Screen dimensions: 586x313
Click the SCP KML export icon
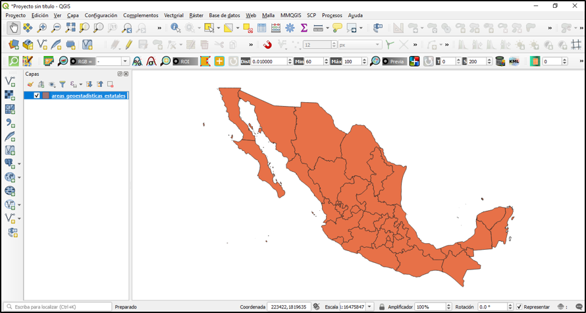514,61
